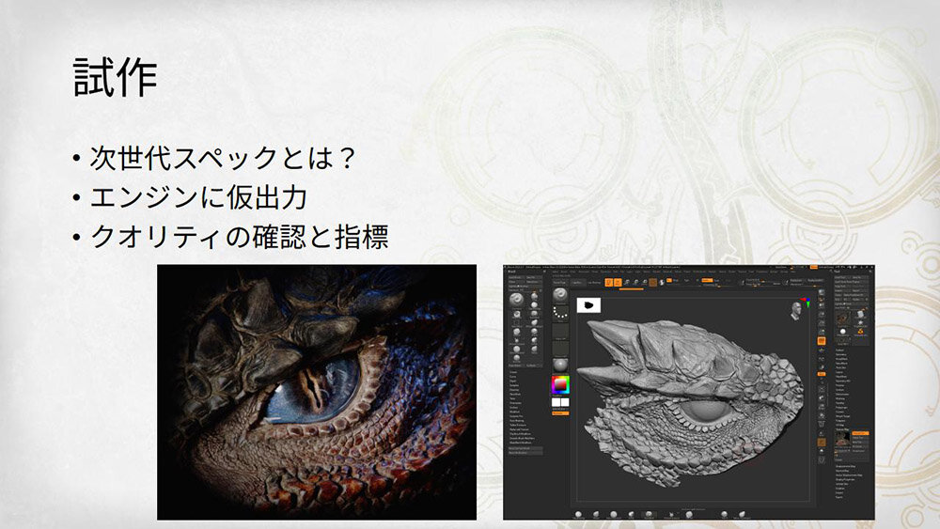Expand the Geometry section in Tool palette

[840, 354]
